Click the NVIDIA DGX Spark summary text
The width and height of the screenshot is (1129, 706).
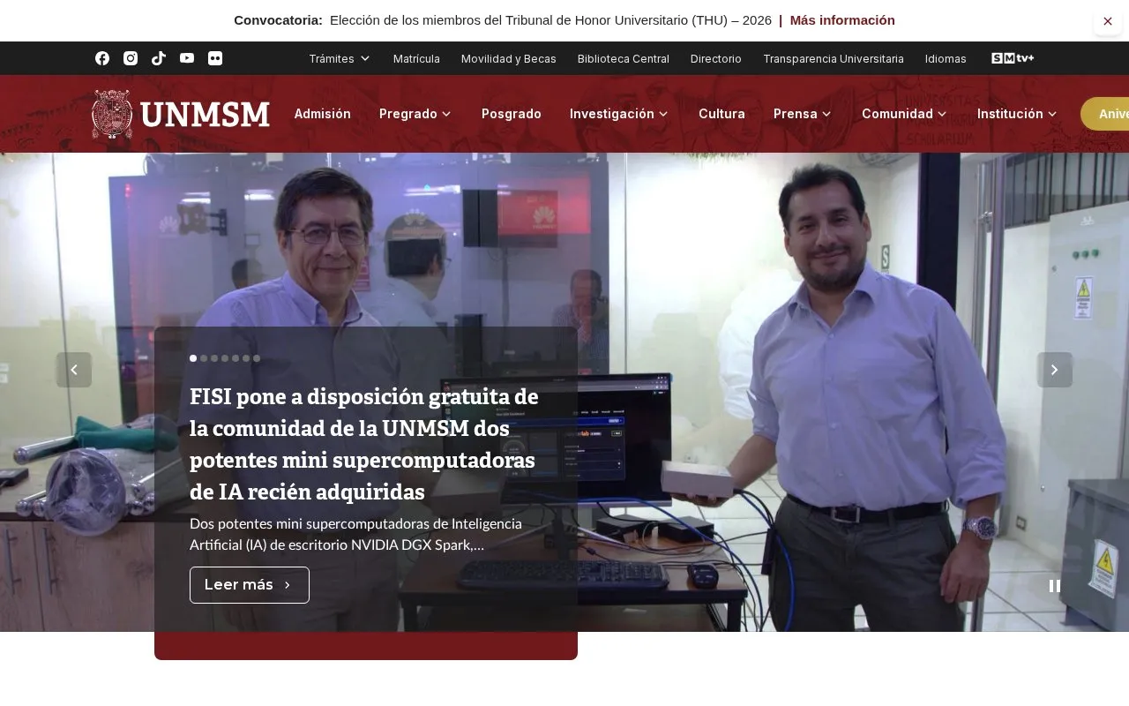355,534
